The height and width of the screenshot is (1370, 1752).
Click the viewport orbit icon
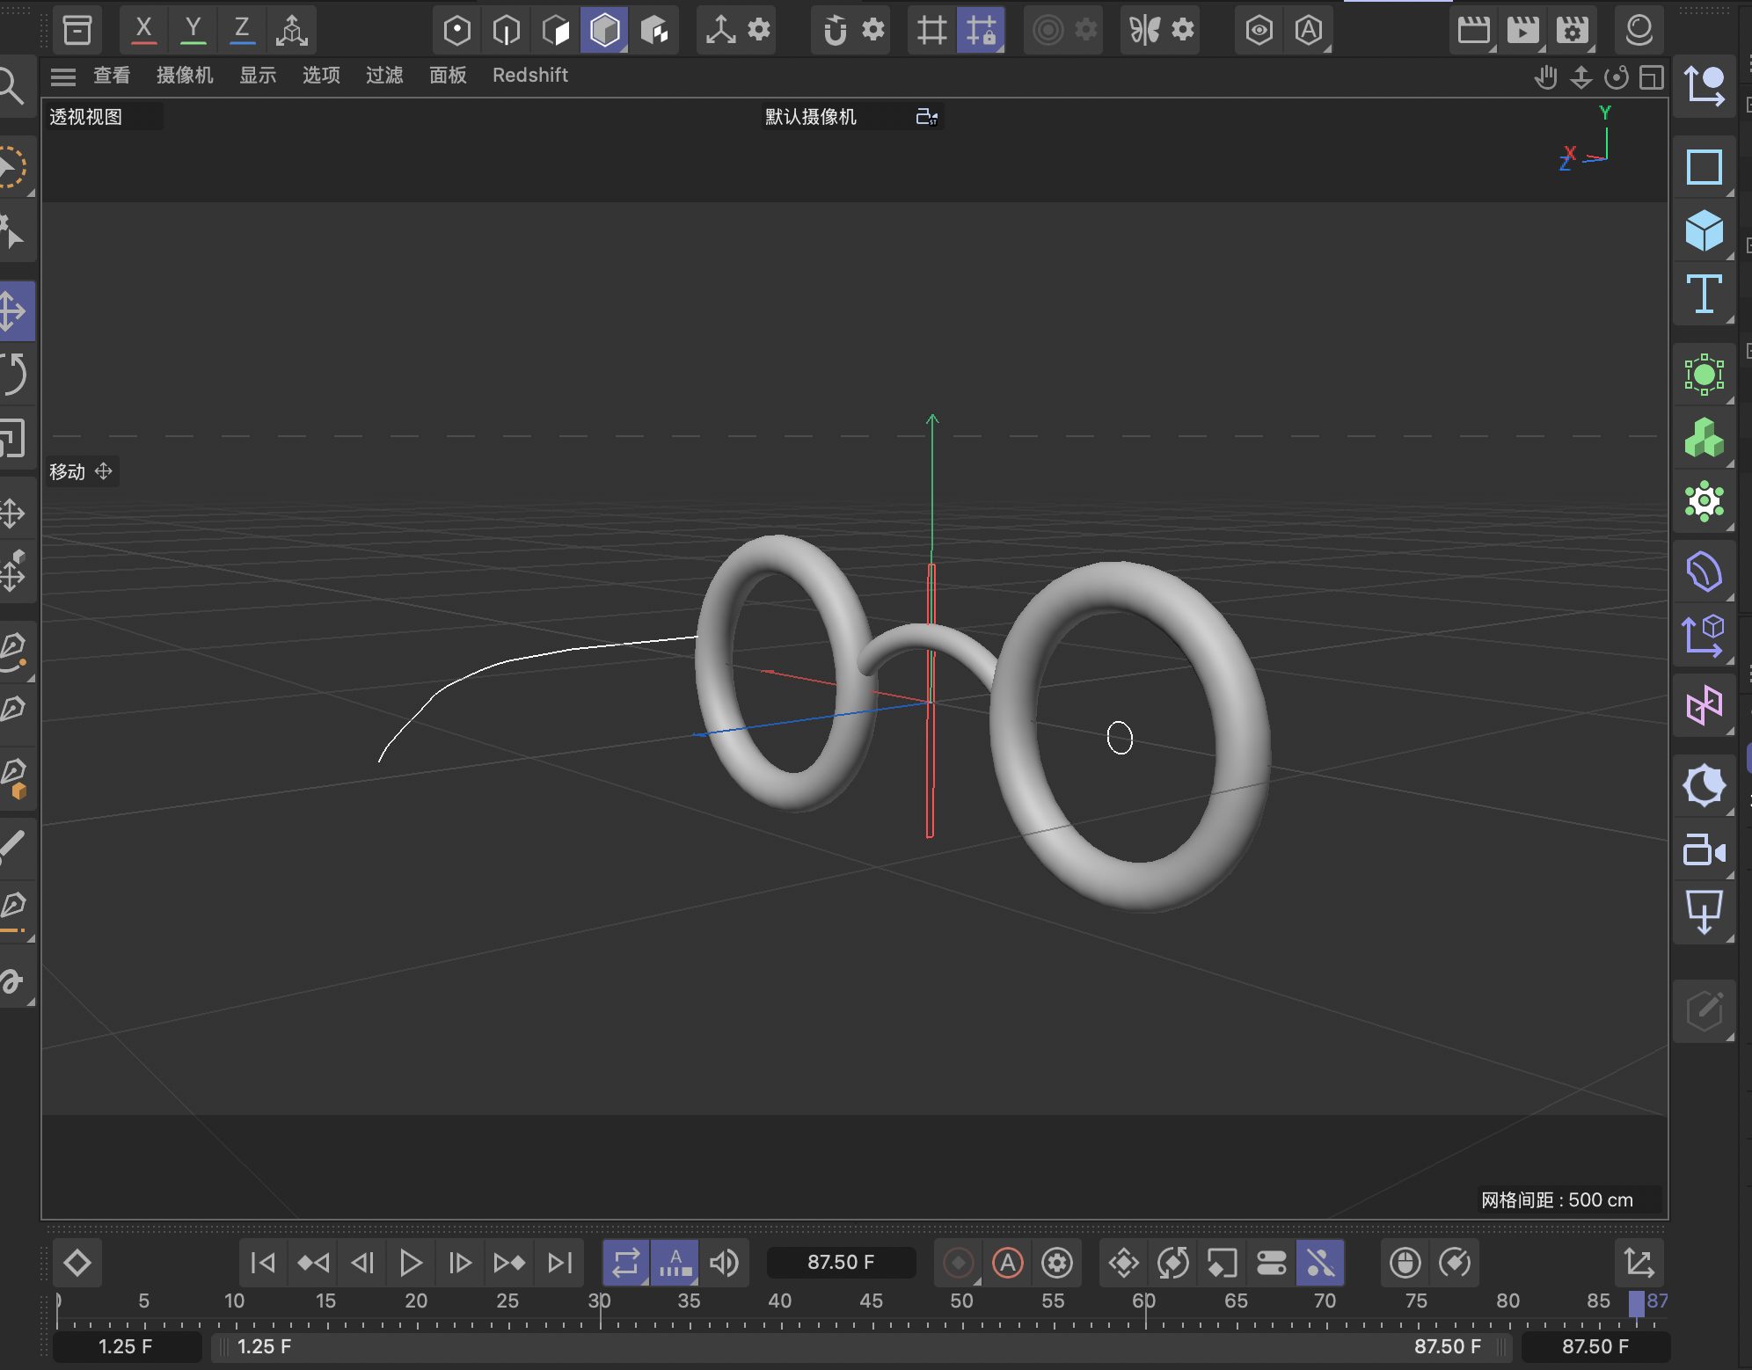tap(1617, 77)
